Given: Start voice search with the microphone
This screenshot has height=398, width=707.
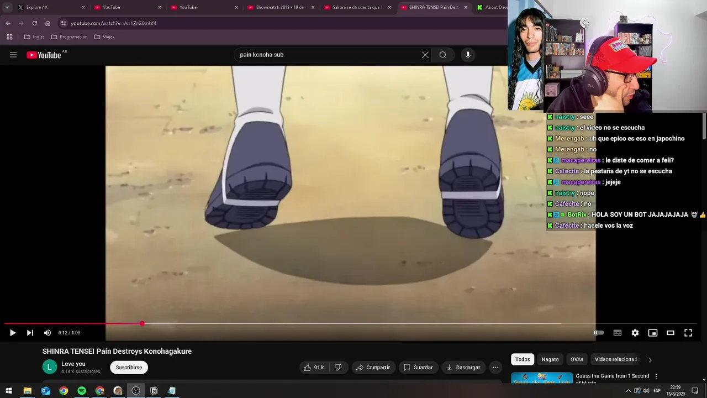Looking at the screenshot, I should coord(468,55).
